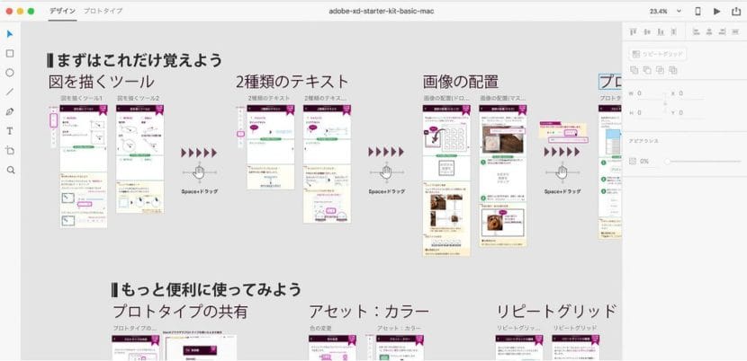Select artboard label 画像の配置(マス...
This screenshot has height=361, width=747.
(x=502, y=98)
